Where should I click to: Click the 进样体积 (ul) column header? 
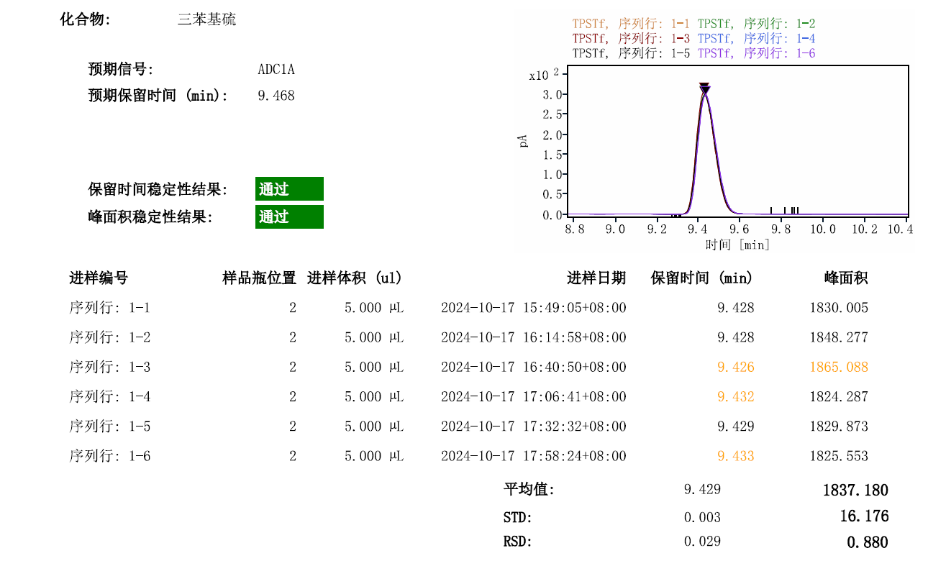[355, 278]
